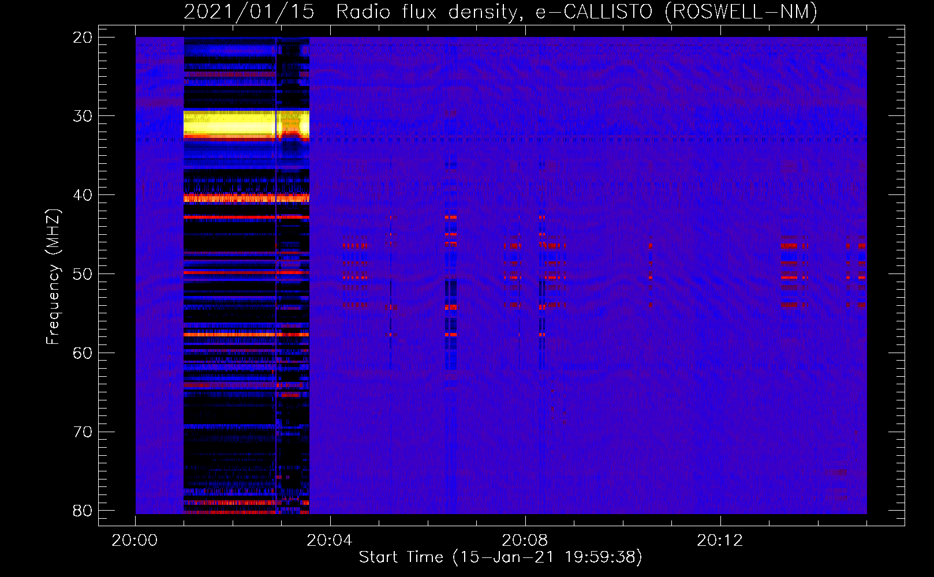
Task: Click the 30 MHz frequency tick label
Action: click(83, 116)
